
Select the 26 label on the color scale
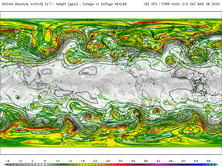click(108, 161)
